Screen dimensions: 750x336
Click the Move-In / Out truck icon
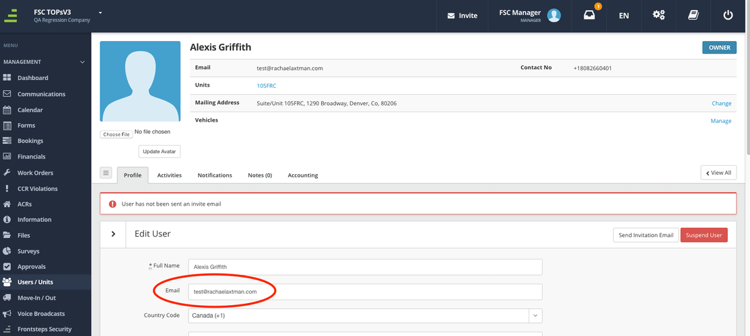click(7, 298)
